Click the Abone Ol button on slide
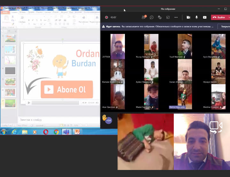Screen dimensions: 230x177 67,89
